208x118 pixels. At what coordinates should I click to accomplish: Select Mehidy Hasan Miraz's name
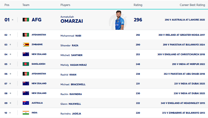tap(73, 65)
